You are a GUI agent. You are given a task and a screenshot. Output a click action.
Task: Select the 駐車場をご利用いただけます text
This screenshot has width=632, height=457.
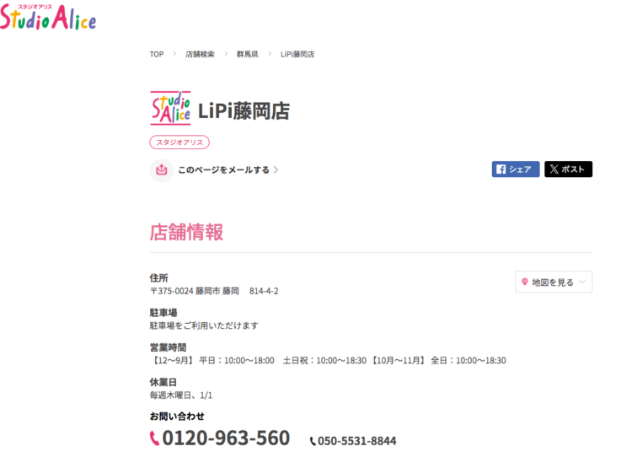[x=204, y=325]
